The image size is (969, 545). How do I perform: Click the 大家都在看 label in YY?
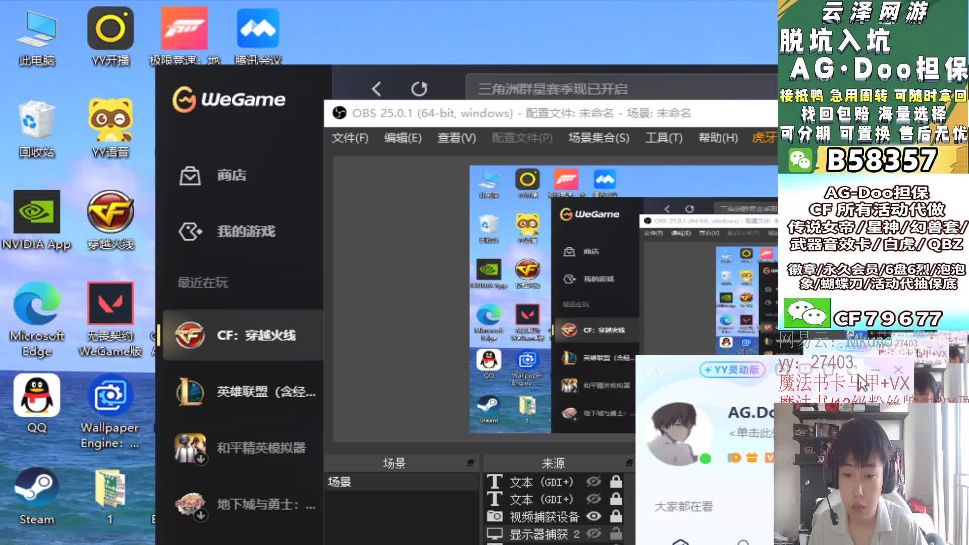(x=684, y=506)
